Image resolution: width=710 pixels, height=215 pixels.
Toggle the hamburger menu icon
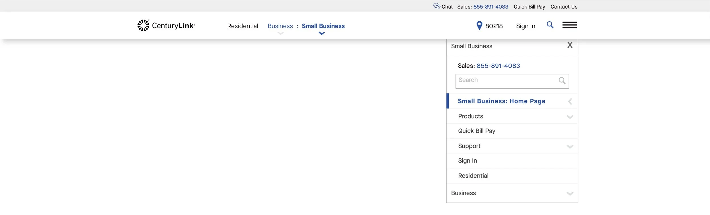[x=569, y=25]
